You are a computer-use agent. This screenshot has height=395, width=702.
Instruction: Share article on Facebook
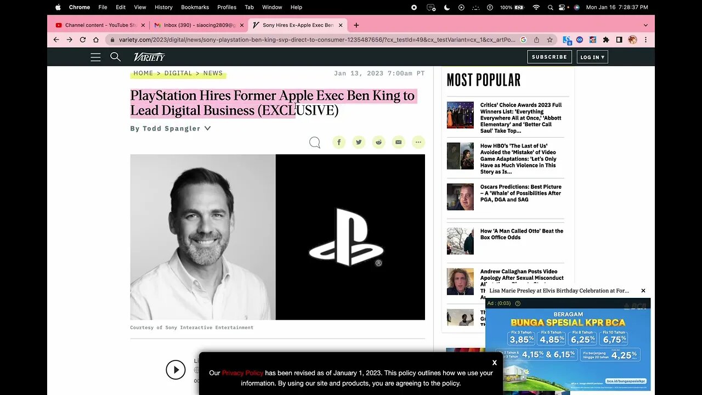tap(339, 142)
